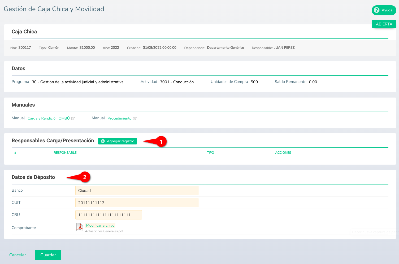Select creation date 31/08/2022 00:00:00

[160, 48]
